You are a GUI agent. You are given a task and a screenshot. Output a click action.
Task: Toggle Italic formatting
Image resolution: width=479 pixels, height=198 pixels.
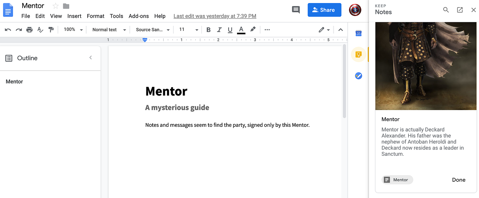[x=219, y=30]
